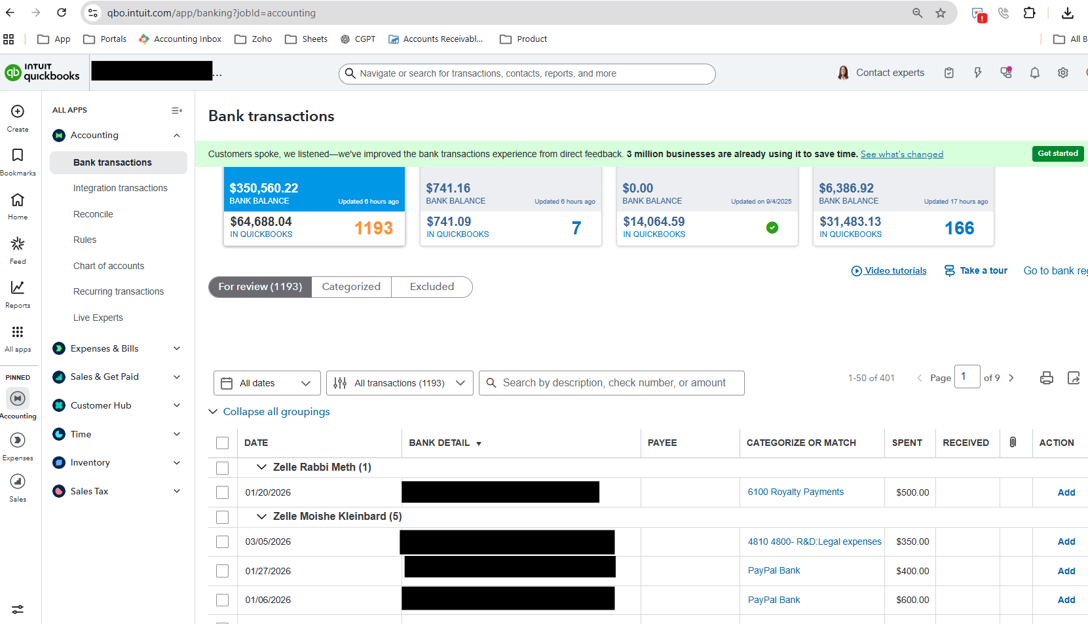Select the pinned Expenses icon

coord(18,440)
